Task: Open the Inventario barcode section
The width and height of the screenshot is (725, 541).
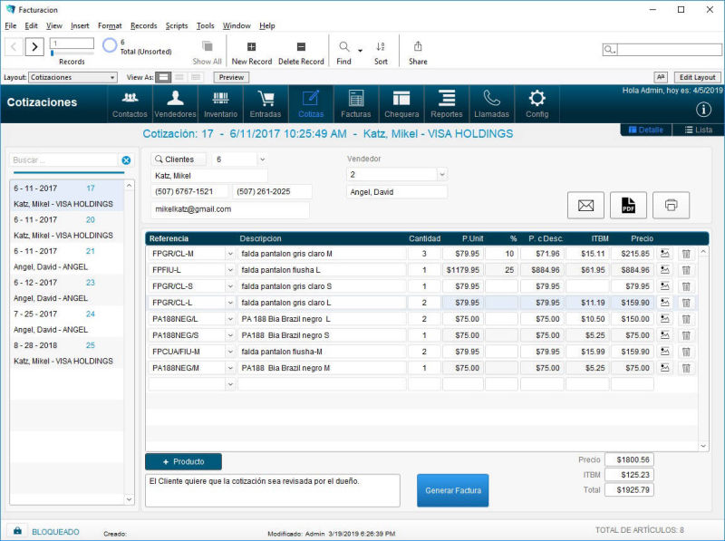Action: [220, 104]
